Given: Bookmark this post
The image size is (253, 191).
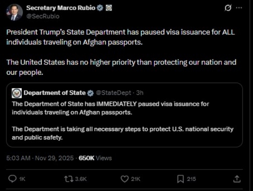Looking at the screenshot, I should pos(180,179).
